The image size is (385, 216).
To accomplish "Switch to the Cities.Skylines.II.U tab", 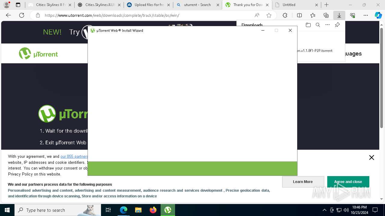I will pos(99,5).
